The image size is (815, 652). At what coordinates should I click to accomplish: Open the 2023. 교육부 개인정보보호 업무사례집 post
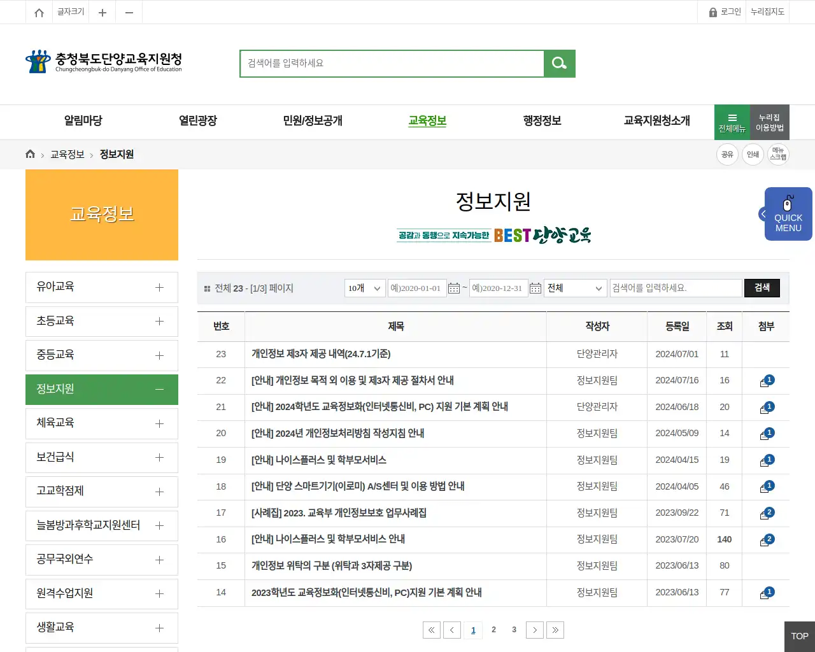point(339,513)
